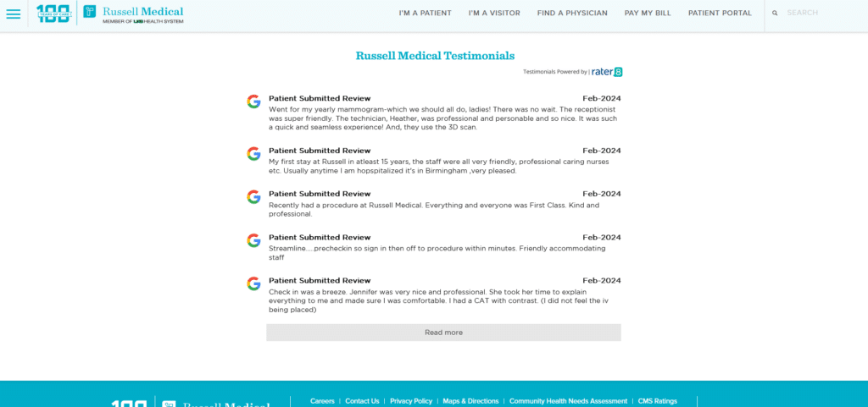Click the Feb-2024 date on mammogram review
Screen dimensions: 868x407
pos(602,99)
